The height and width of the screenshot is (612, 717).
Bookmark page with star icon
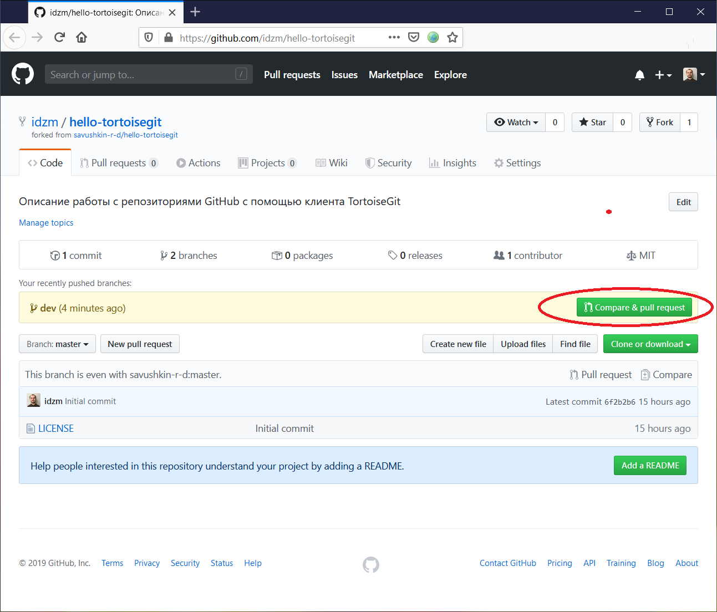[452, 37]
